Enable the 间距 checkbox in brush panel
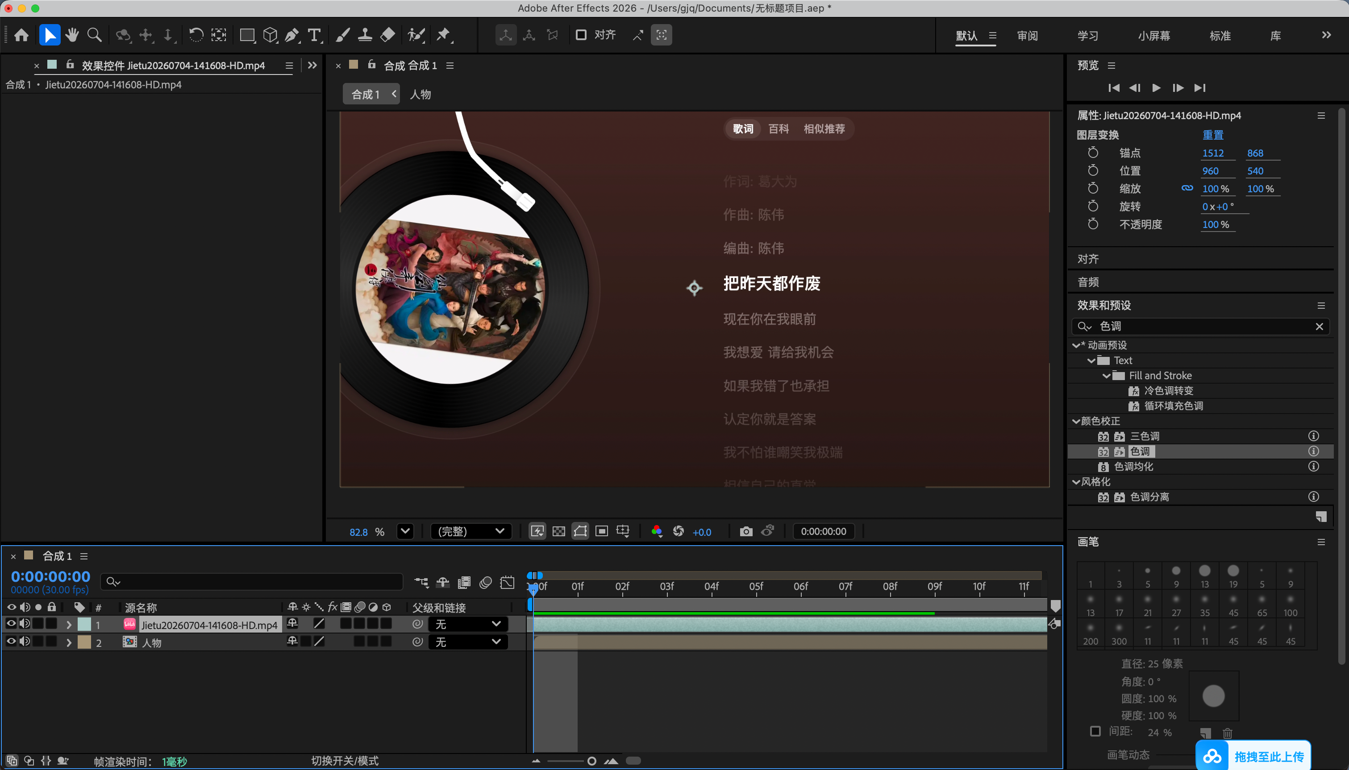Screen dimensions: 1349x770 tap(1095, 731)
